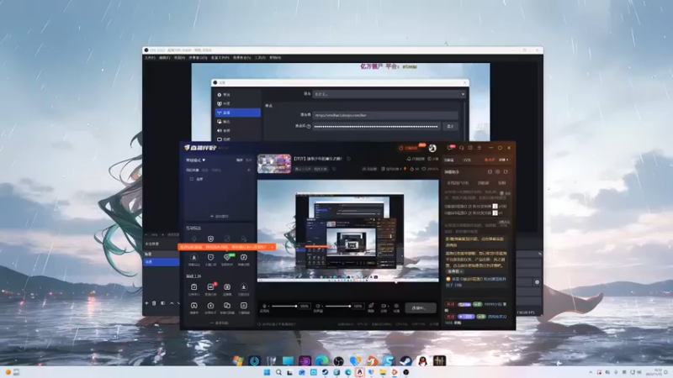
Task: Expand the record options arrow beside the camera icon
Action: (x=387, y=306)
